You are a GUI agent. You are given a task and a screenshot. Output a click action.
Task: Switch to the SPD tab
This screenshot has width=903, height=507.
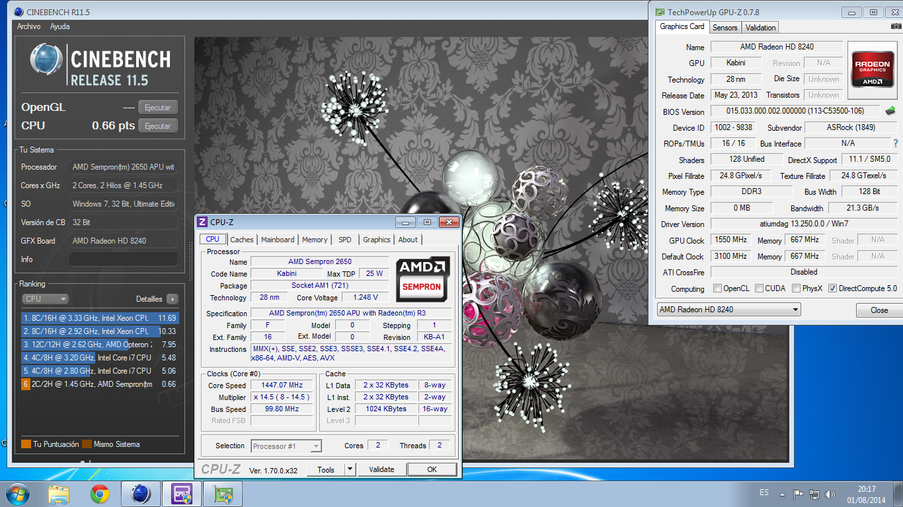(345, 240)
